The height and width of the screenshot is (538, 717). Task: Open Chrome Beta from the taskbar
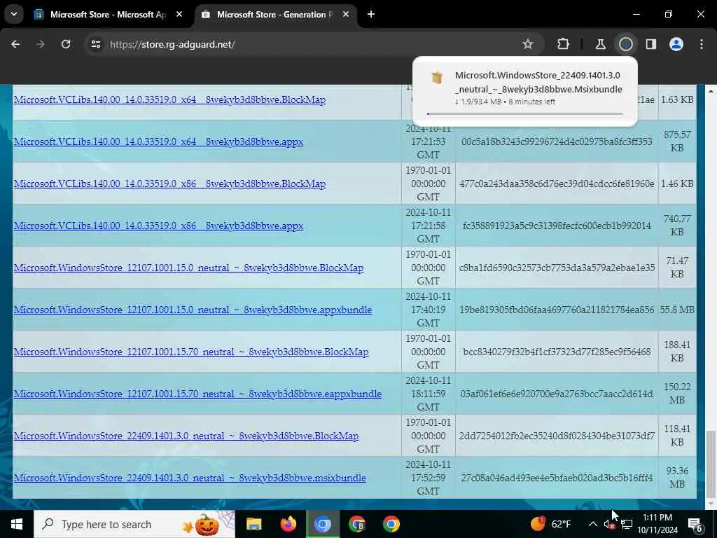click(x=356, y=524)
